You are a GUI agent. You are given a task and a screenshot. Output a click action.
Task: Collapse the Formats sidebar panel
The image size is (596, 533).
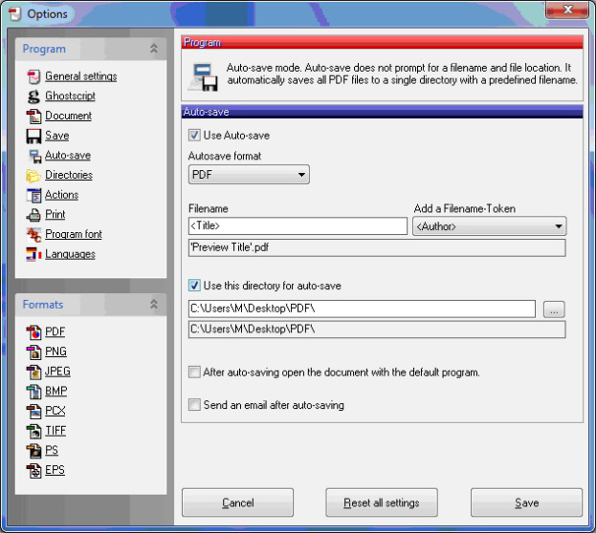tap(154, 304)
